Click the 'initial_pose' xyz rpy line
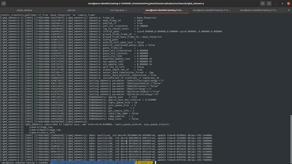 [111, 31]
